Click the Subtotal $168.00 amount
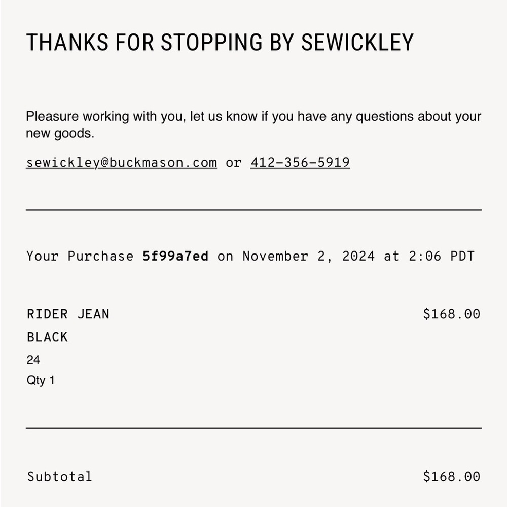The image size is (507, 507). (x=451, y=477)
